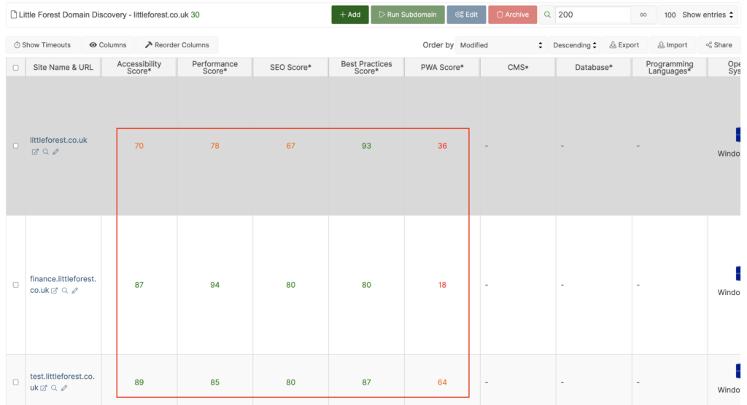Viewport: 747px width, 405px height.
Task: Click Windows logo in test.littleforest.co.uk row
Action: [738, 371]
